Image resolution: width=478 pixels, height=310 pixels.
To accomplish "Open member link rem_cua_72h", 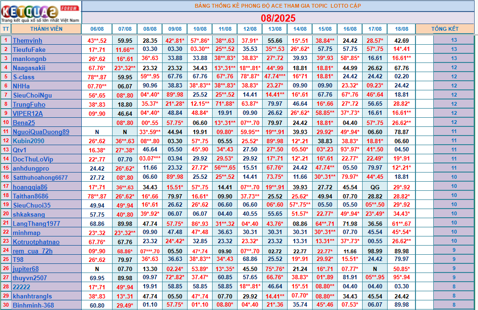I will 33,251.
